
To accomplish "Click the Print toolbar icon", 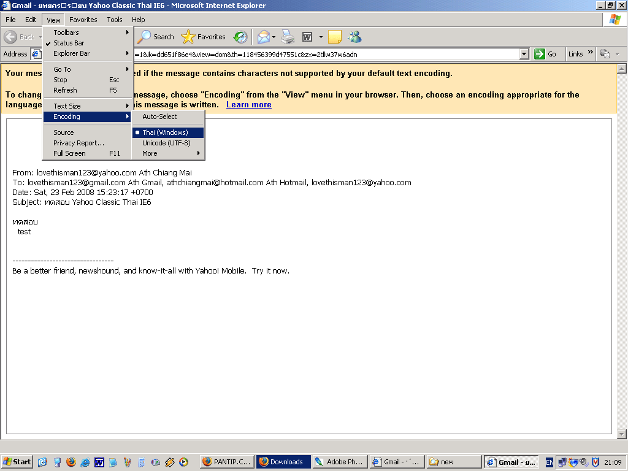I will [288, 37].
